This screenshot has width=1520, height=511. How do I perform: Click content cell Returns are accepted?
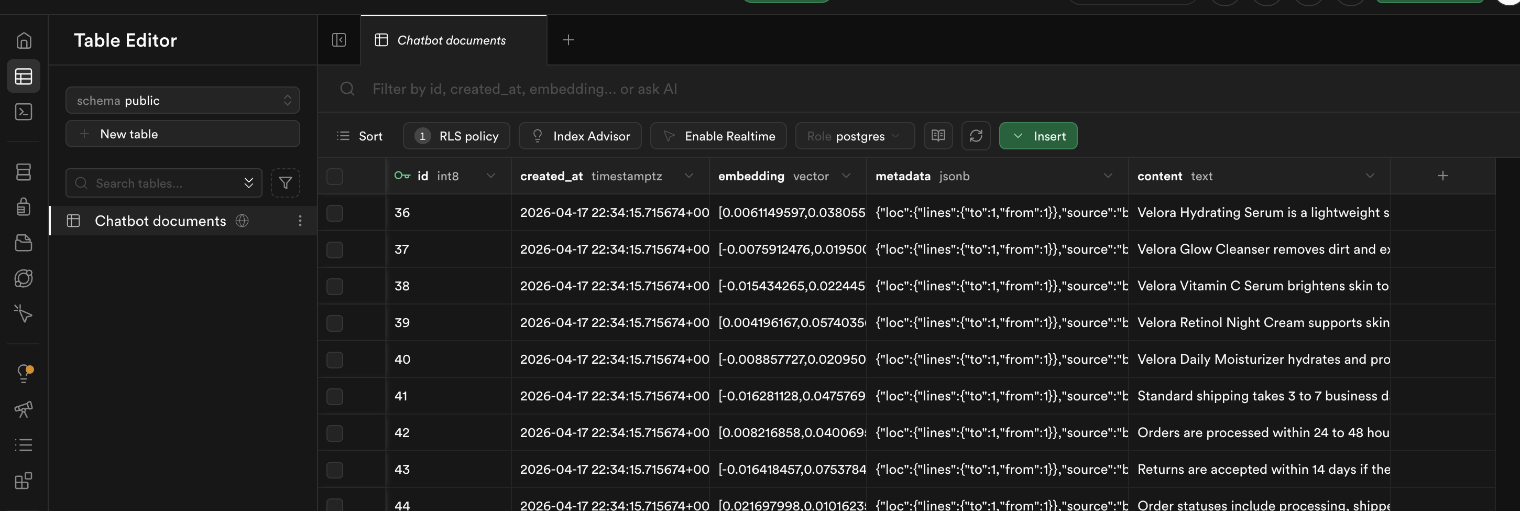coord(1259,469)
